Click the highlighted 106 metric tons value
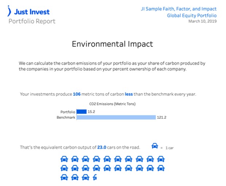The image size is (226, 186). [x=77, y=94]
